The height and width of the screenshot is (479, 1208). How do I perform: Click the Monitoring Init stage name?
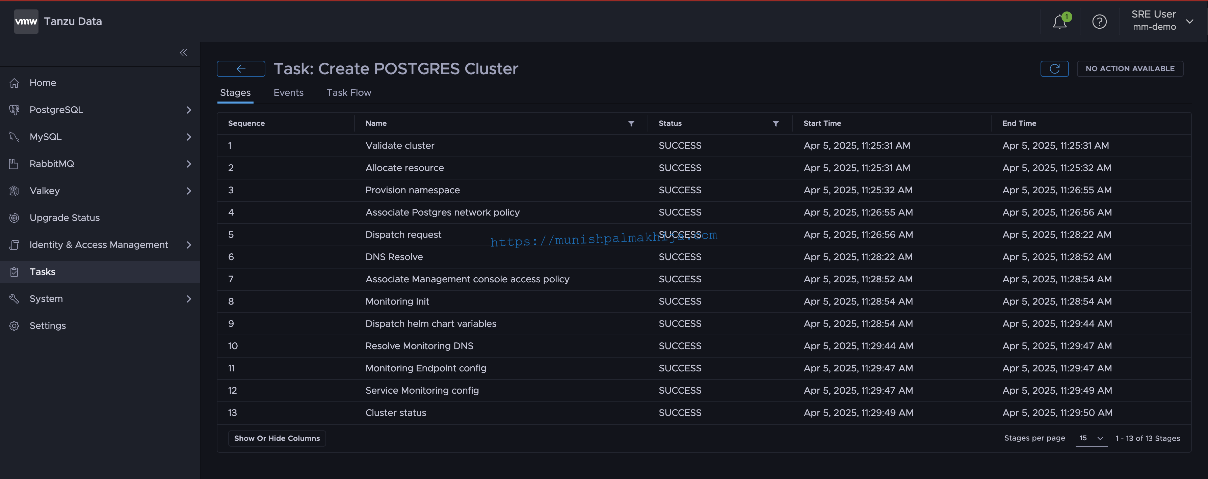point(397,301)
